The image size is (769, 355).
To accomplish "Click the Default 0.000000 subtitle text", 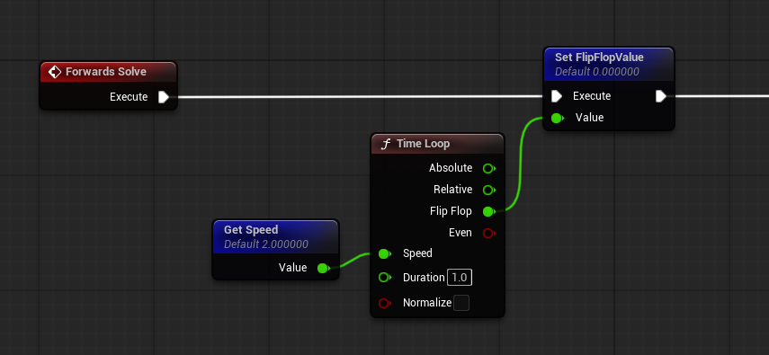I will pos(597,72).
